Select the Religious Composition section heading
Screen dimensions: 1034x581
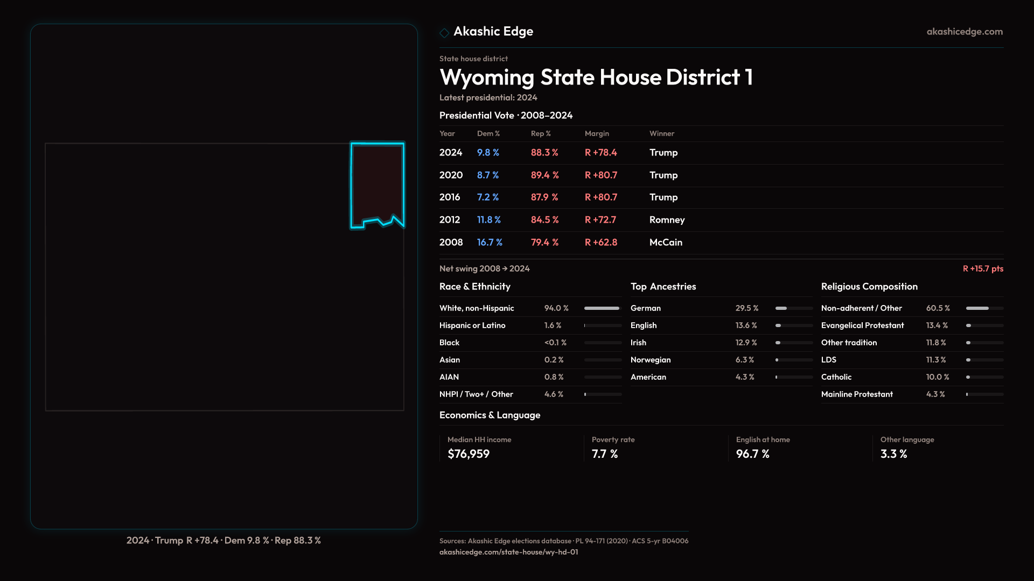pyautogui.click(x=869, y=287)
